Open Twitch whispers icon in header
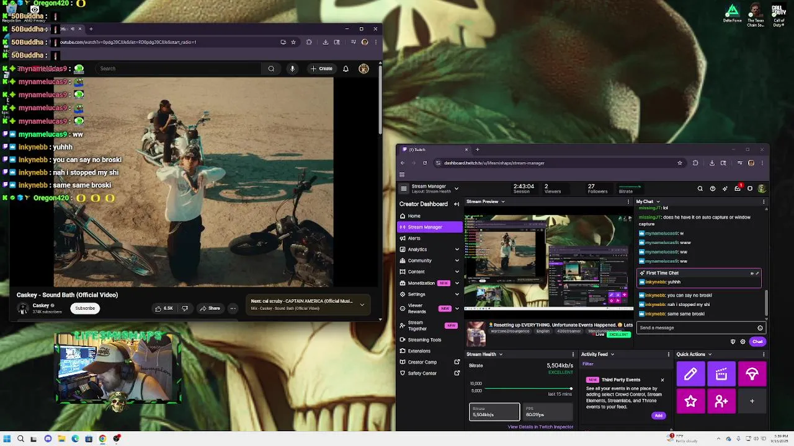794x446 pixels. pyautogui.click(x=750, y=188)
